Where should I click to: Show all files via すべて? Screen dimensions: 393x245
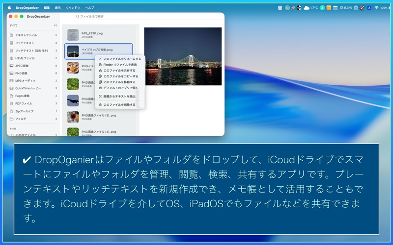tap(33, 25)
